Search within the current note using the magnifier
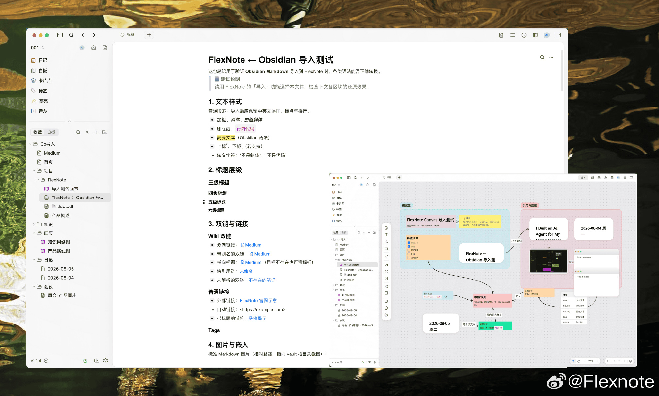The image size is (659, 396). pyautogui.click(x=542, y=57)
